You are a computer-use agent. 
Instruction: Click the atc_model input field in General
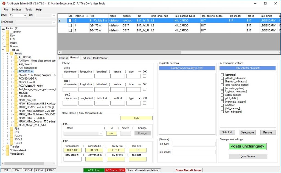(x=194, y=152)
